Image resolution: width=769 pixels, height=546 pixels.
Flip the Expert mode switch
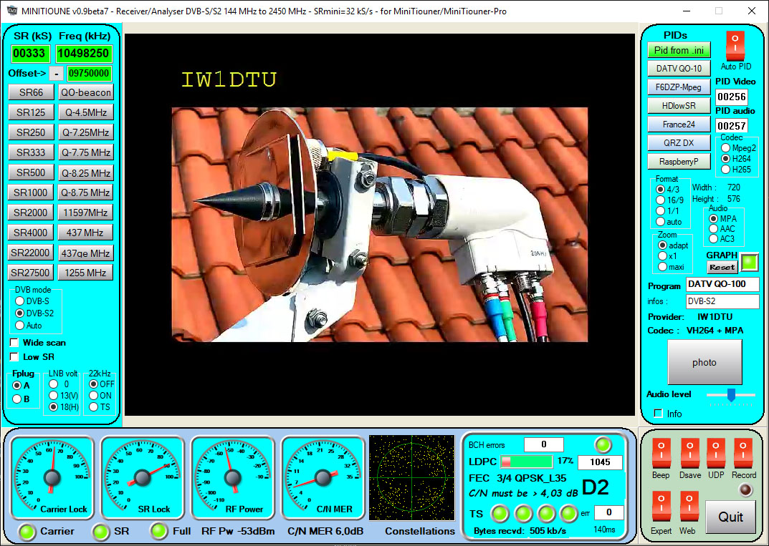(661, 507)
